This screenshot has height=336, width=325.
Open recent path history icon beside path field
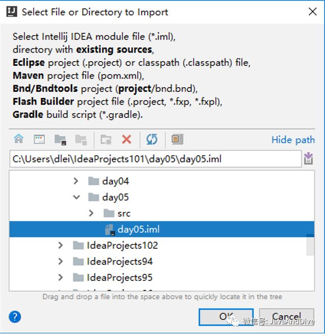308,159
